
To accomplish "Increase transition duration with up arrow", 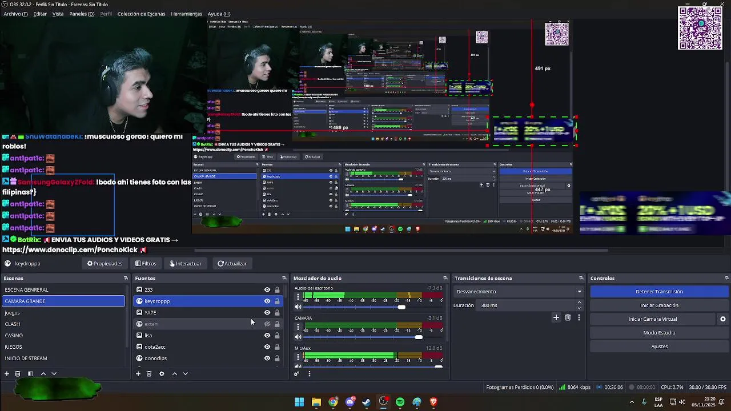I will pyautogui.click(x=579, y=303).
